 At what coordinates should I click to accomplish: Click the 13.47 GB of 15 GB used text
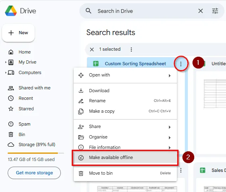coord(31,159)
